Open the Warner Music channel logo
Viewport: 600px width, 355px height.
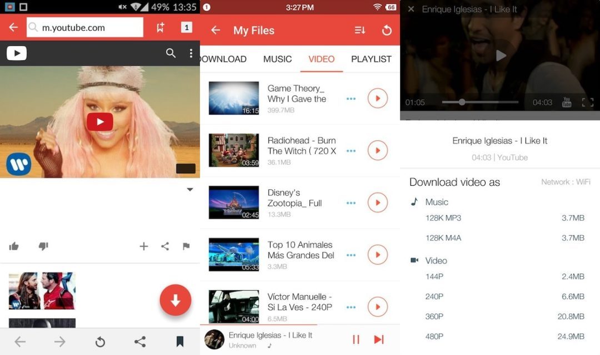19,164
